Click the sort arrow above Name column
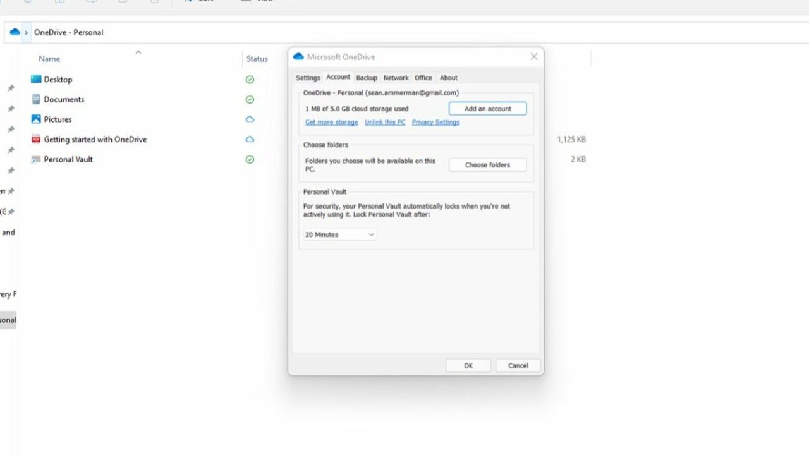This screenshot has width=809, height=455. (138, 52)
